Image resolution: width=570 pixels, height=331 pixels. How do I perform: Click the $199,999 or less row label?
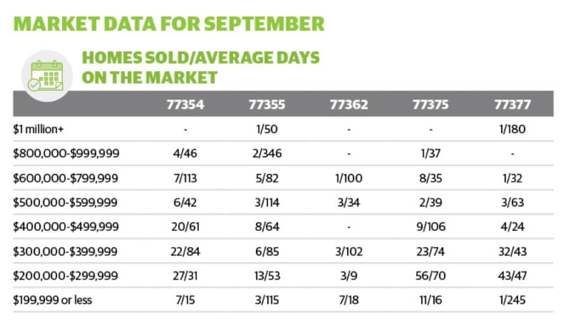(53, 300)
